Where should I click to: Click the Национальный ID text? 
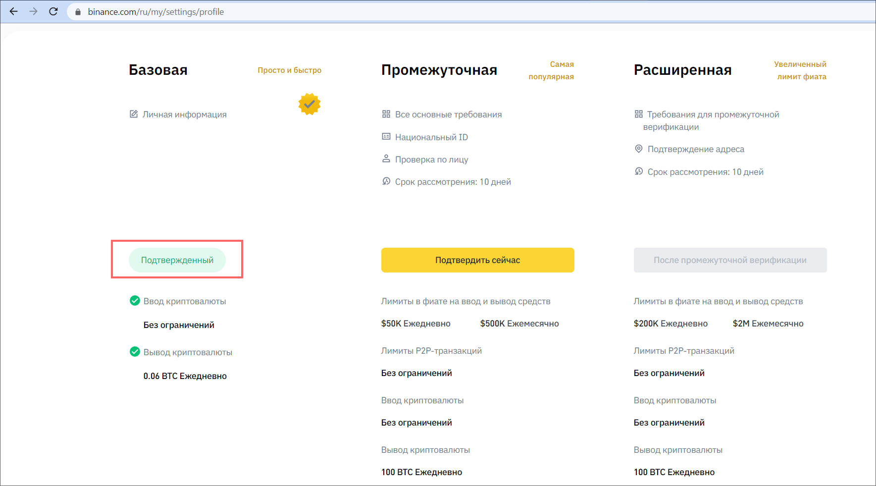click(431, 137)
